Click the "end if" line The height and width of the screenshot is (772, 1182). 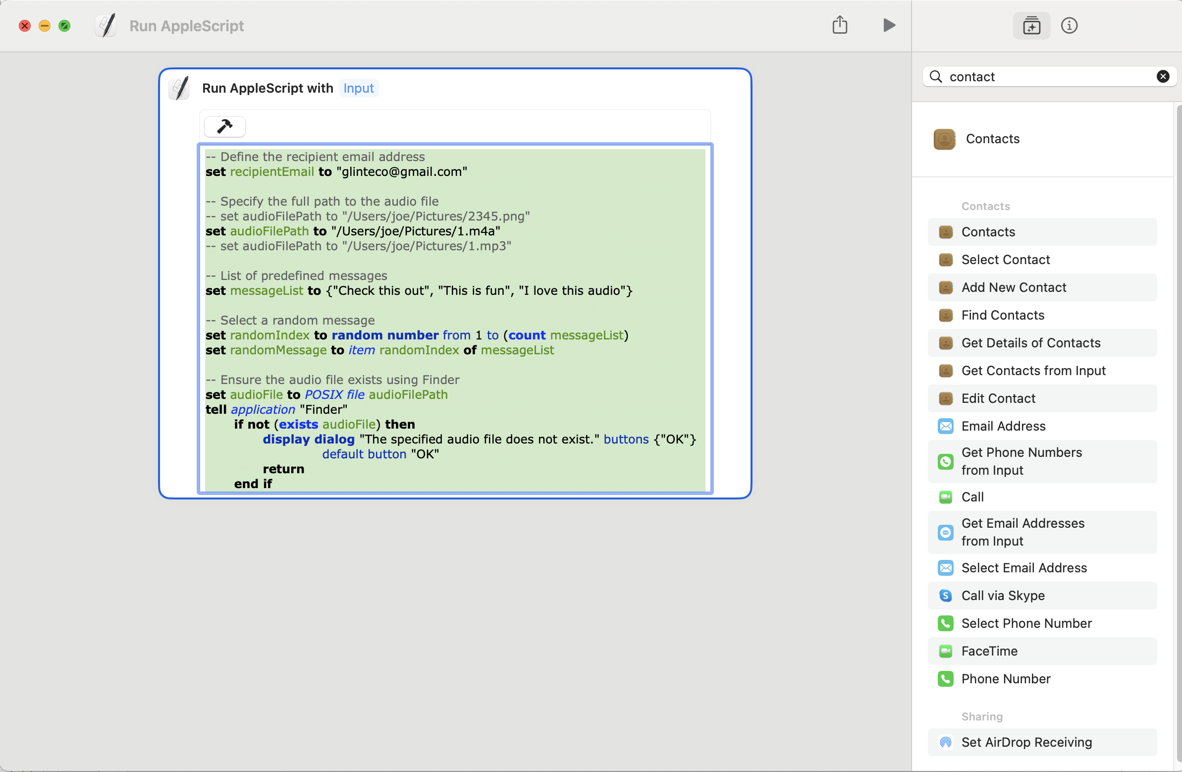coord(253,485)
